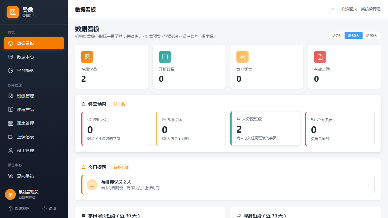Click the yellow 意向线索 card icon

242,57
